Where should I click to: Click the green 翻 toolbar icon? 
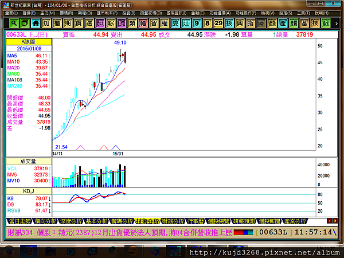pyautogui.click(x=294, y=24)
